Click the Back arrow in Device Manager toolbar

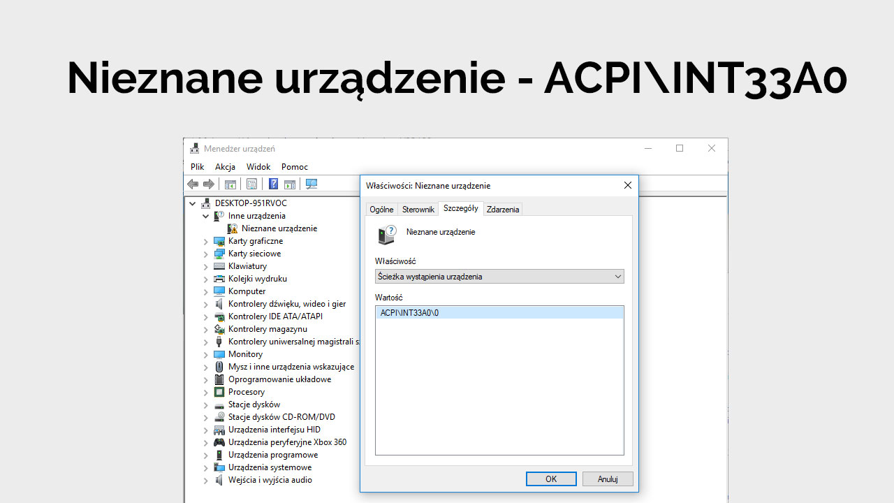point(193,184)
